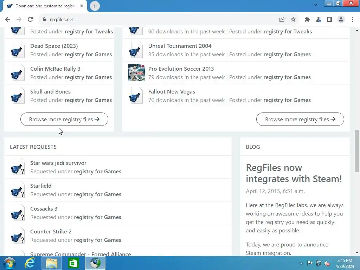Open Counter-Strike 2 request link
Screen dimensions: 360x270
pos(51,231)
